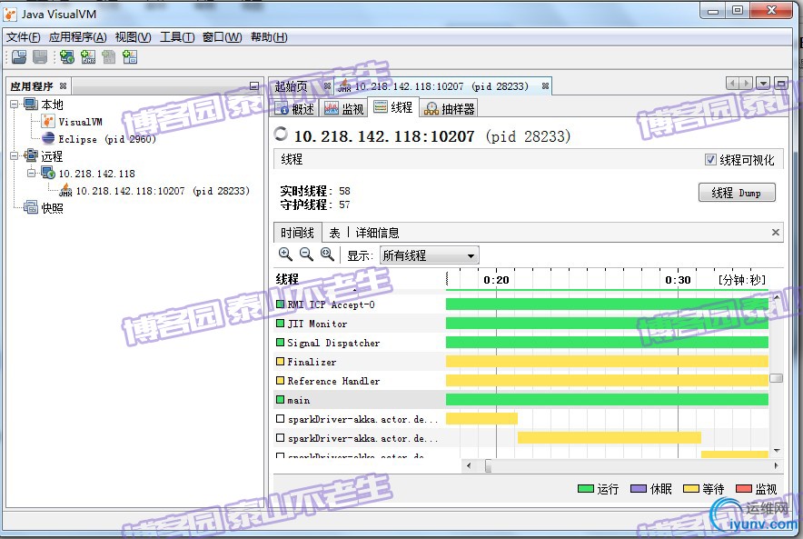The image size is (803, 539).
Task: Click the green square beside JIT Monitor
Action: point(280,324)
